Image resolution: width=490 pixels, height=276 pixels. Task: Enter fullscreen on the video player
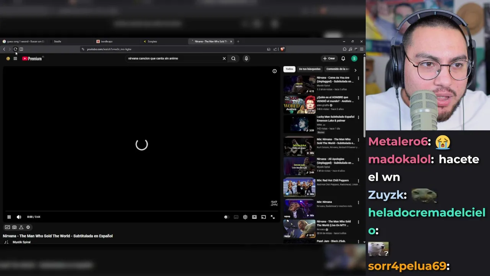click(273, 217)
